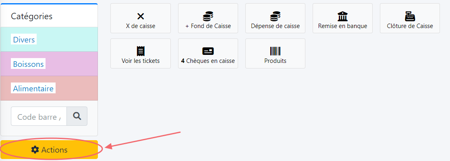Click the X de caisse label
This screenshot has width=450, height=161.
point(141,26)
